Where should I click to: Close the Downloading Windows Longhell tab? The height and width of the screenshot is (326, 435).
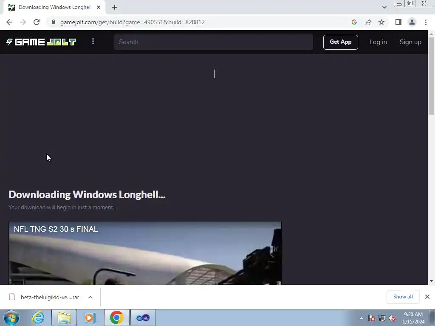pyautogui.click(x=99, y=7)
